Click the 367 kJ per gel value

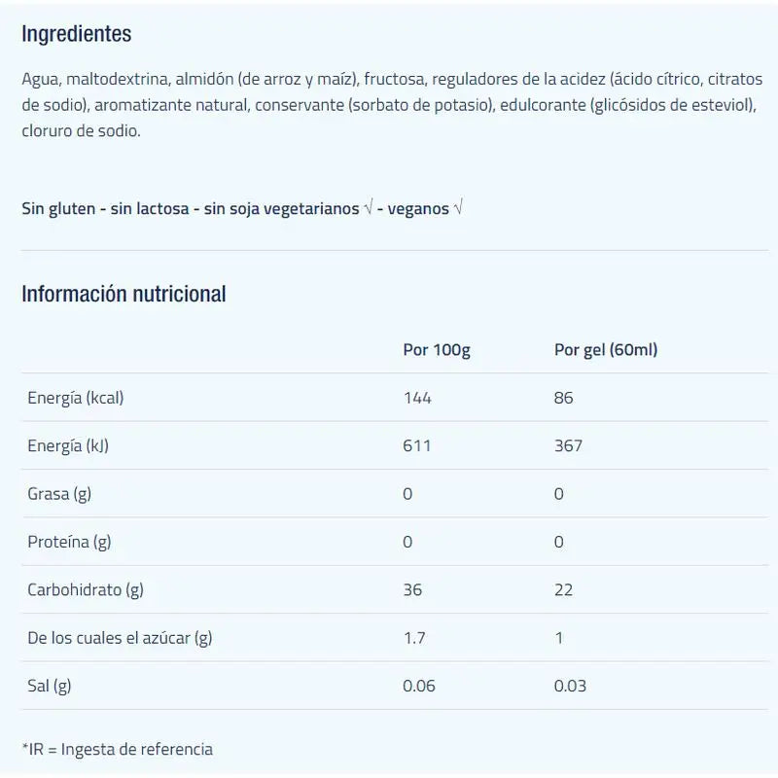[568, 445]
